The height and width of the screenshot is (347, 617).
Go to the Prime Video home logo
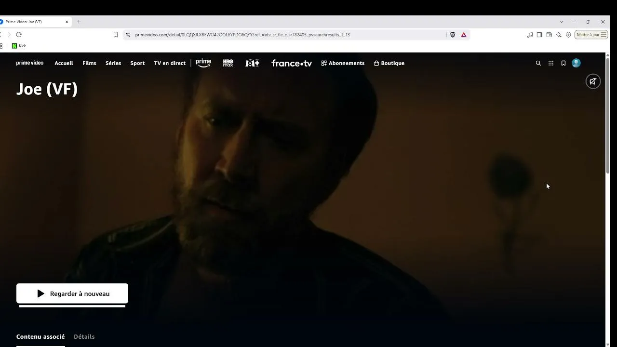30,63
